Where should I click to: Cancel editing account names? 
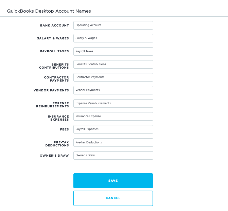coord(113,198)
